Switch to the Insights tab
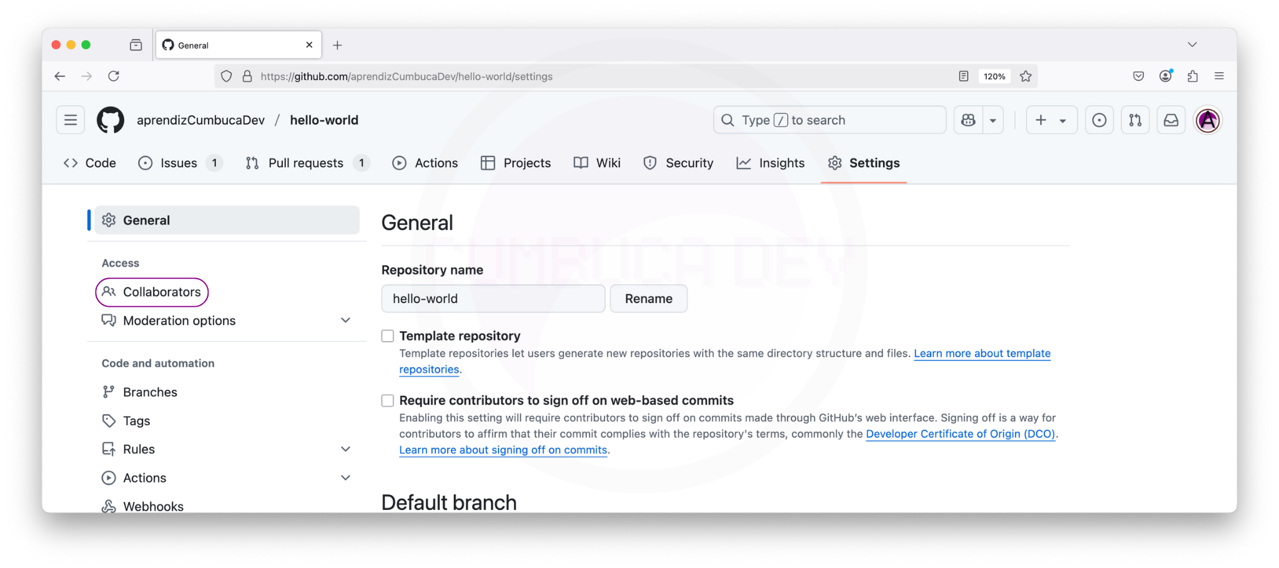 [771, 163]
